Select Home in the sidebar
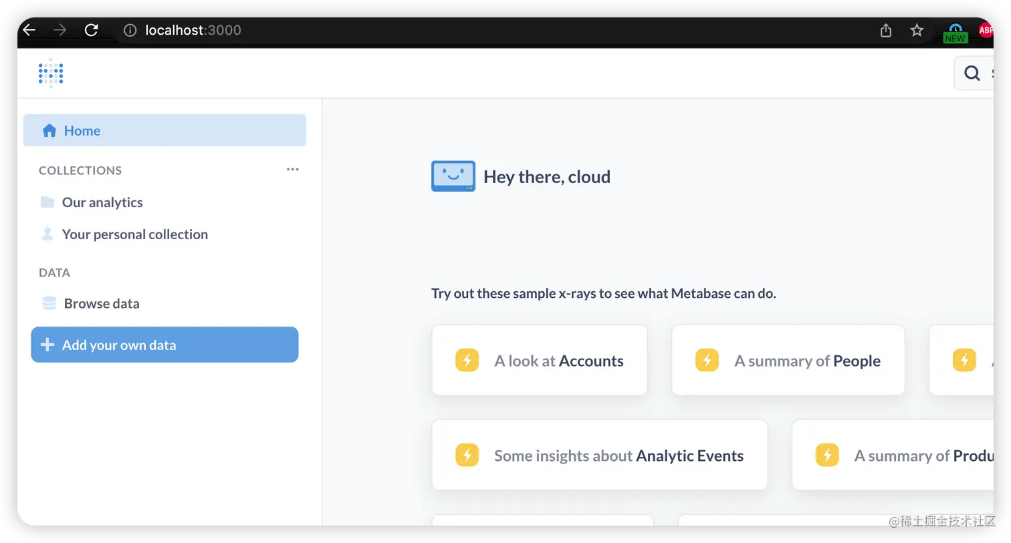The image size is (1011, 543). click(164, 130)
